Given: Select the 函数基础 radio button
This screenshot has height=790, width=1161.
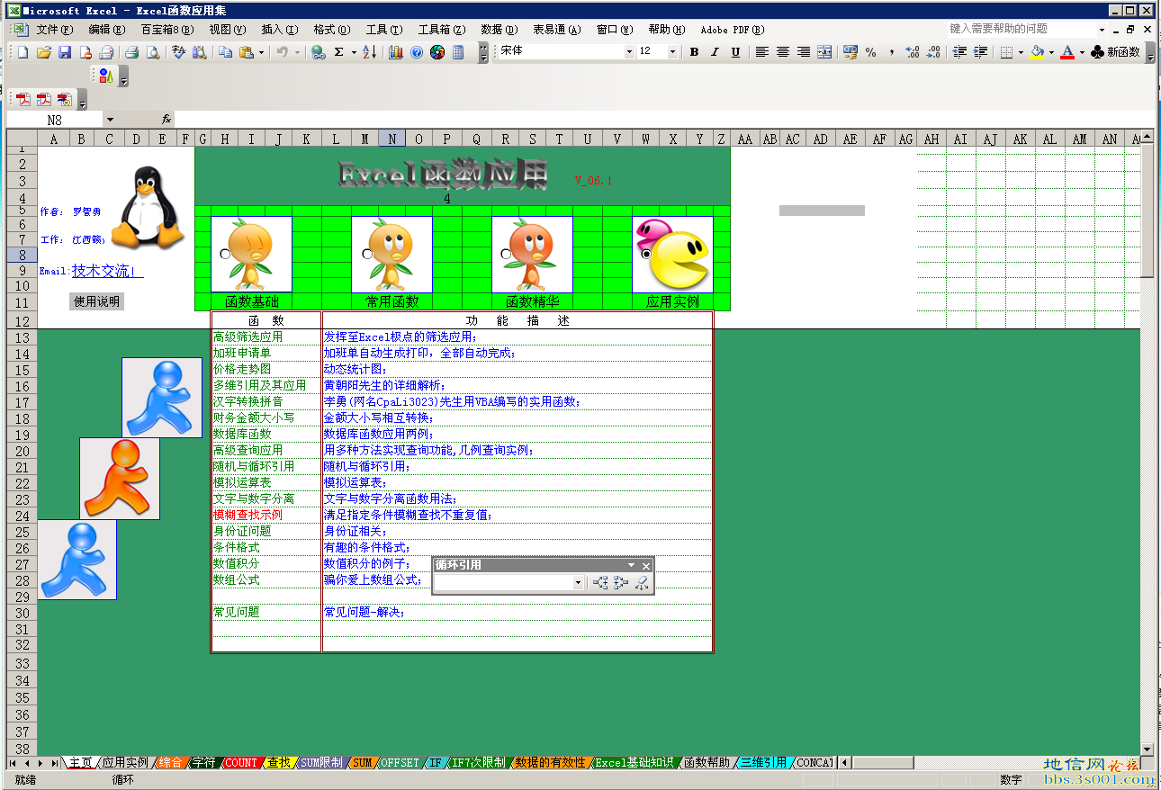Looking at the screenshot, I should [224, 255].
